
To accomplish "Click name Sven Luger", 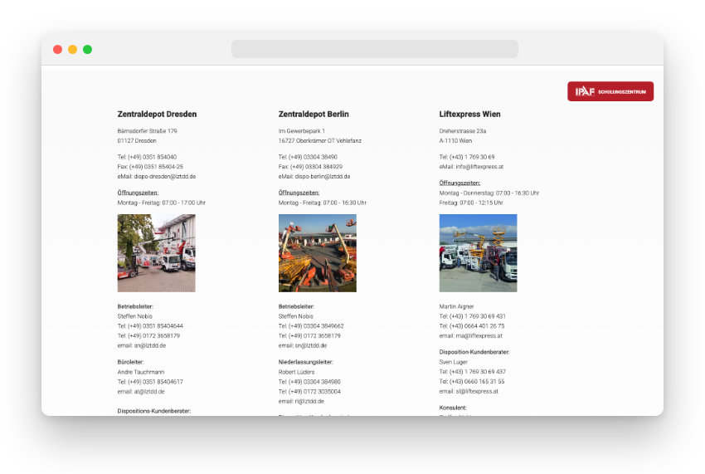I will coord(453,362).
